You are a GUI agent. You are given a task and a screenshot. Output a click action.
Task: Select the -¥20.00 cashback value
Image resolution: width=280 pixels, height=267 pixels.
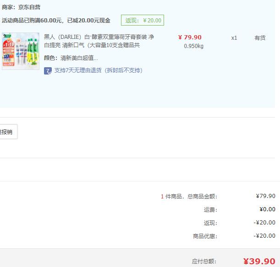click(x=264, y=223)
